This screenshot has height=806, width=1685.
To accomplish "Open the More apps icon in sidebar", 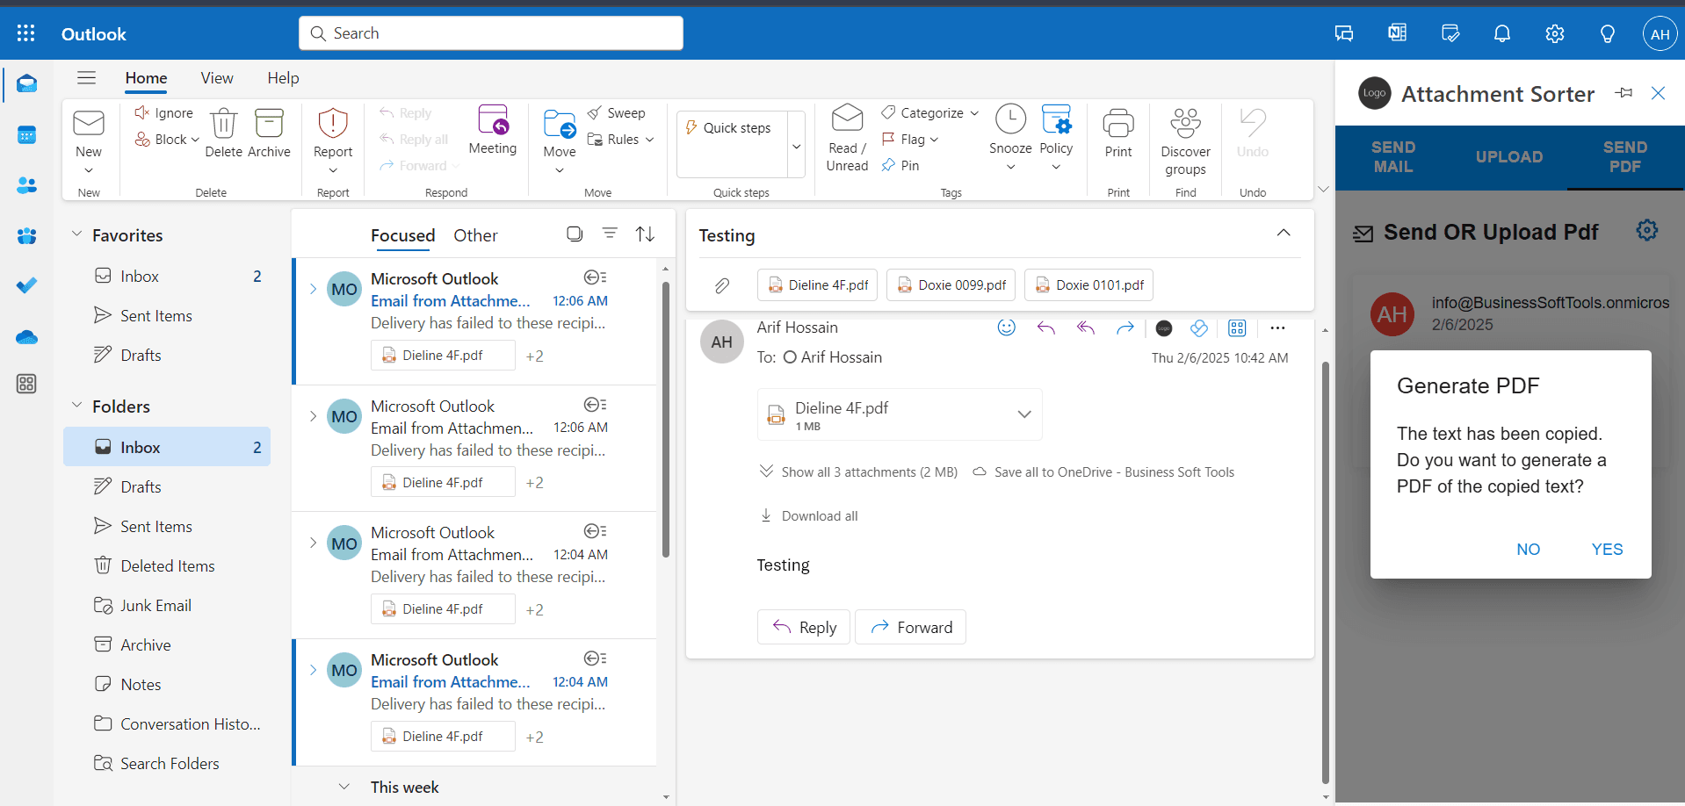I will click(26, 384).
